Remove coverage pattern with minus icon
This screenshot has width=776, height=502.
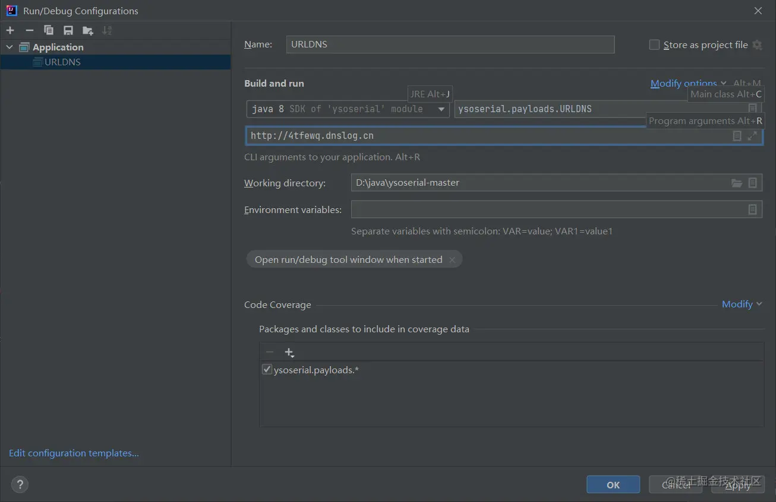click(x=270, y=352)
